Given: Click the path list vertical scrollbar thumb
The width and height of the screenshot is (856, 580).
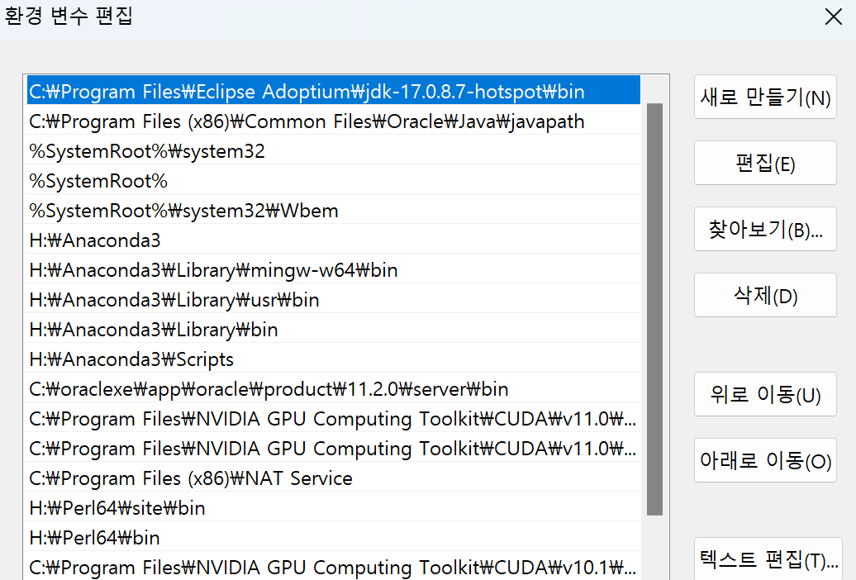Looking at the screenshot, I should (x=654, y=309).
